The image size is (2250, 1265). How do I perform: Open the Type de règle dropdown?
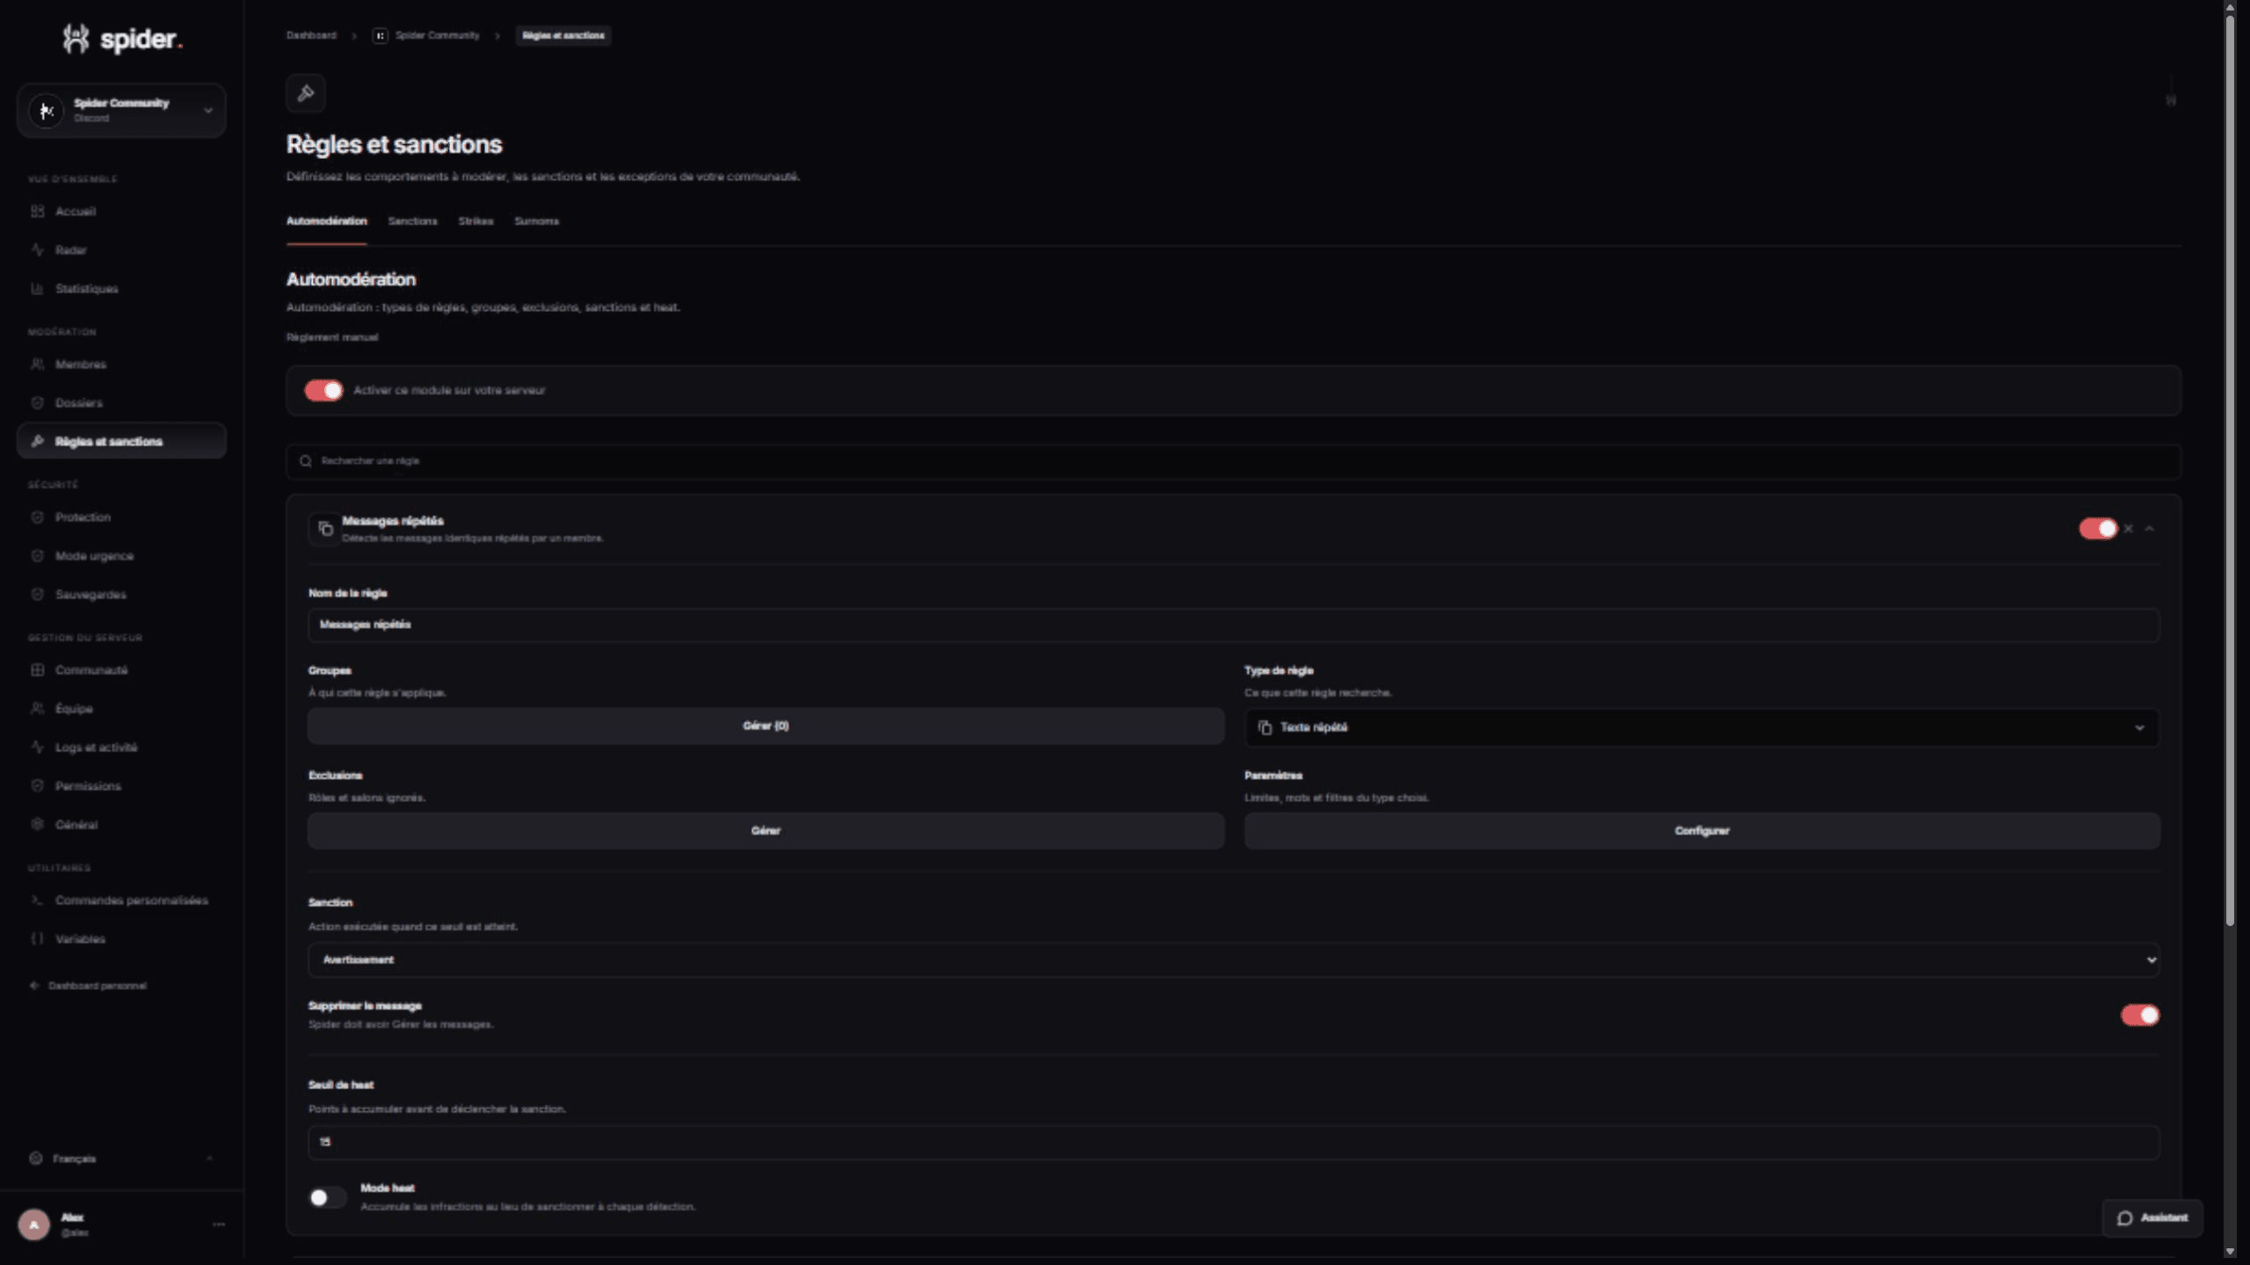(x=1702, y=727)
